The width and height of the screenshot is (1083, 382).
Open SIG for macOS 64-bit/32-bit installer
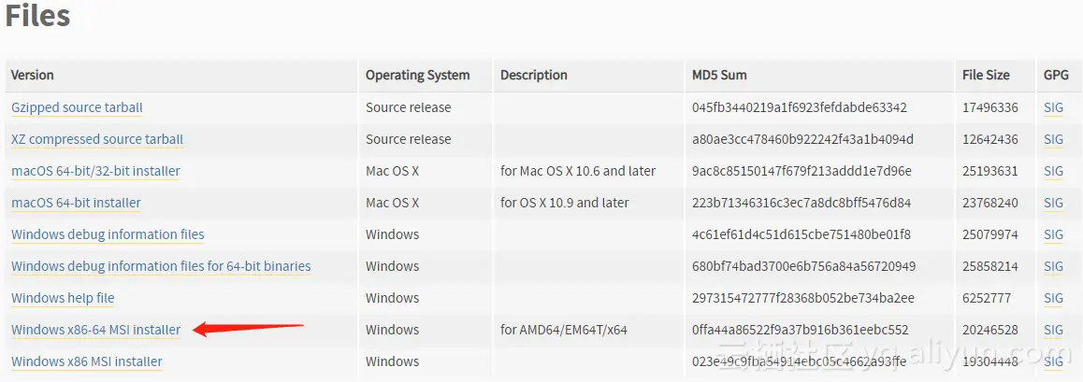point(1053,171)
